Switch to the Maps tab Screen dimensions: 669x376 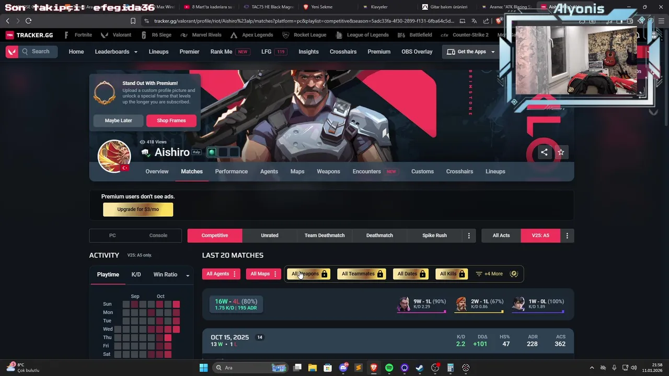point(297,171)
